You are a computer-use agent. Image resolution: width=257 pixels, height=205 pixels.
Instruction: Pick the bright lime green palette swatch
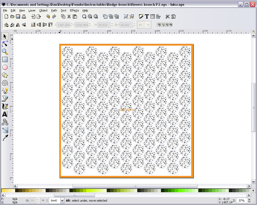(x=88, y=190)
